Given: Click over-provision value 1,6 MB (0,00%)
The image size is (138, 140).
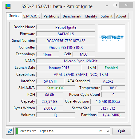Looking at the screenshot, I should tap(108, 102).
